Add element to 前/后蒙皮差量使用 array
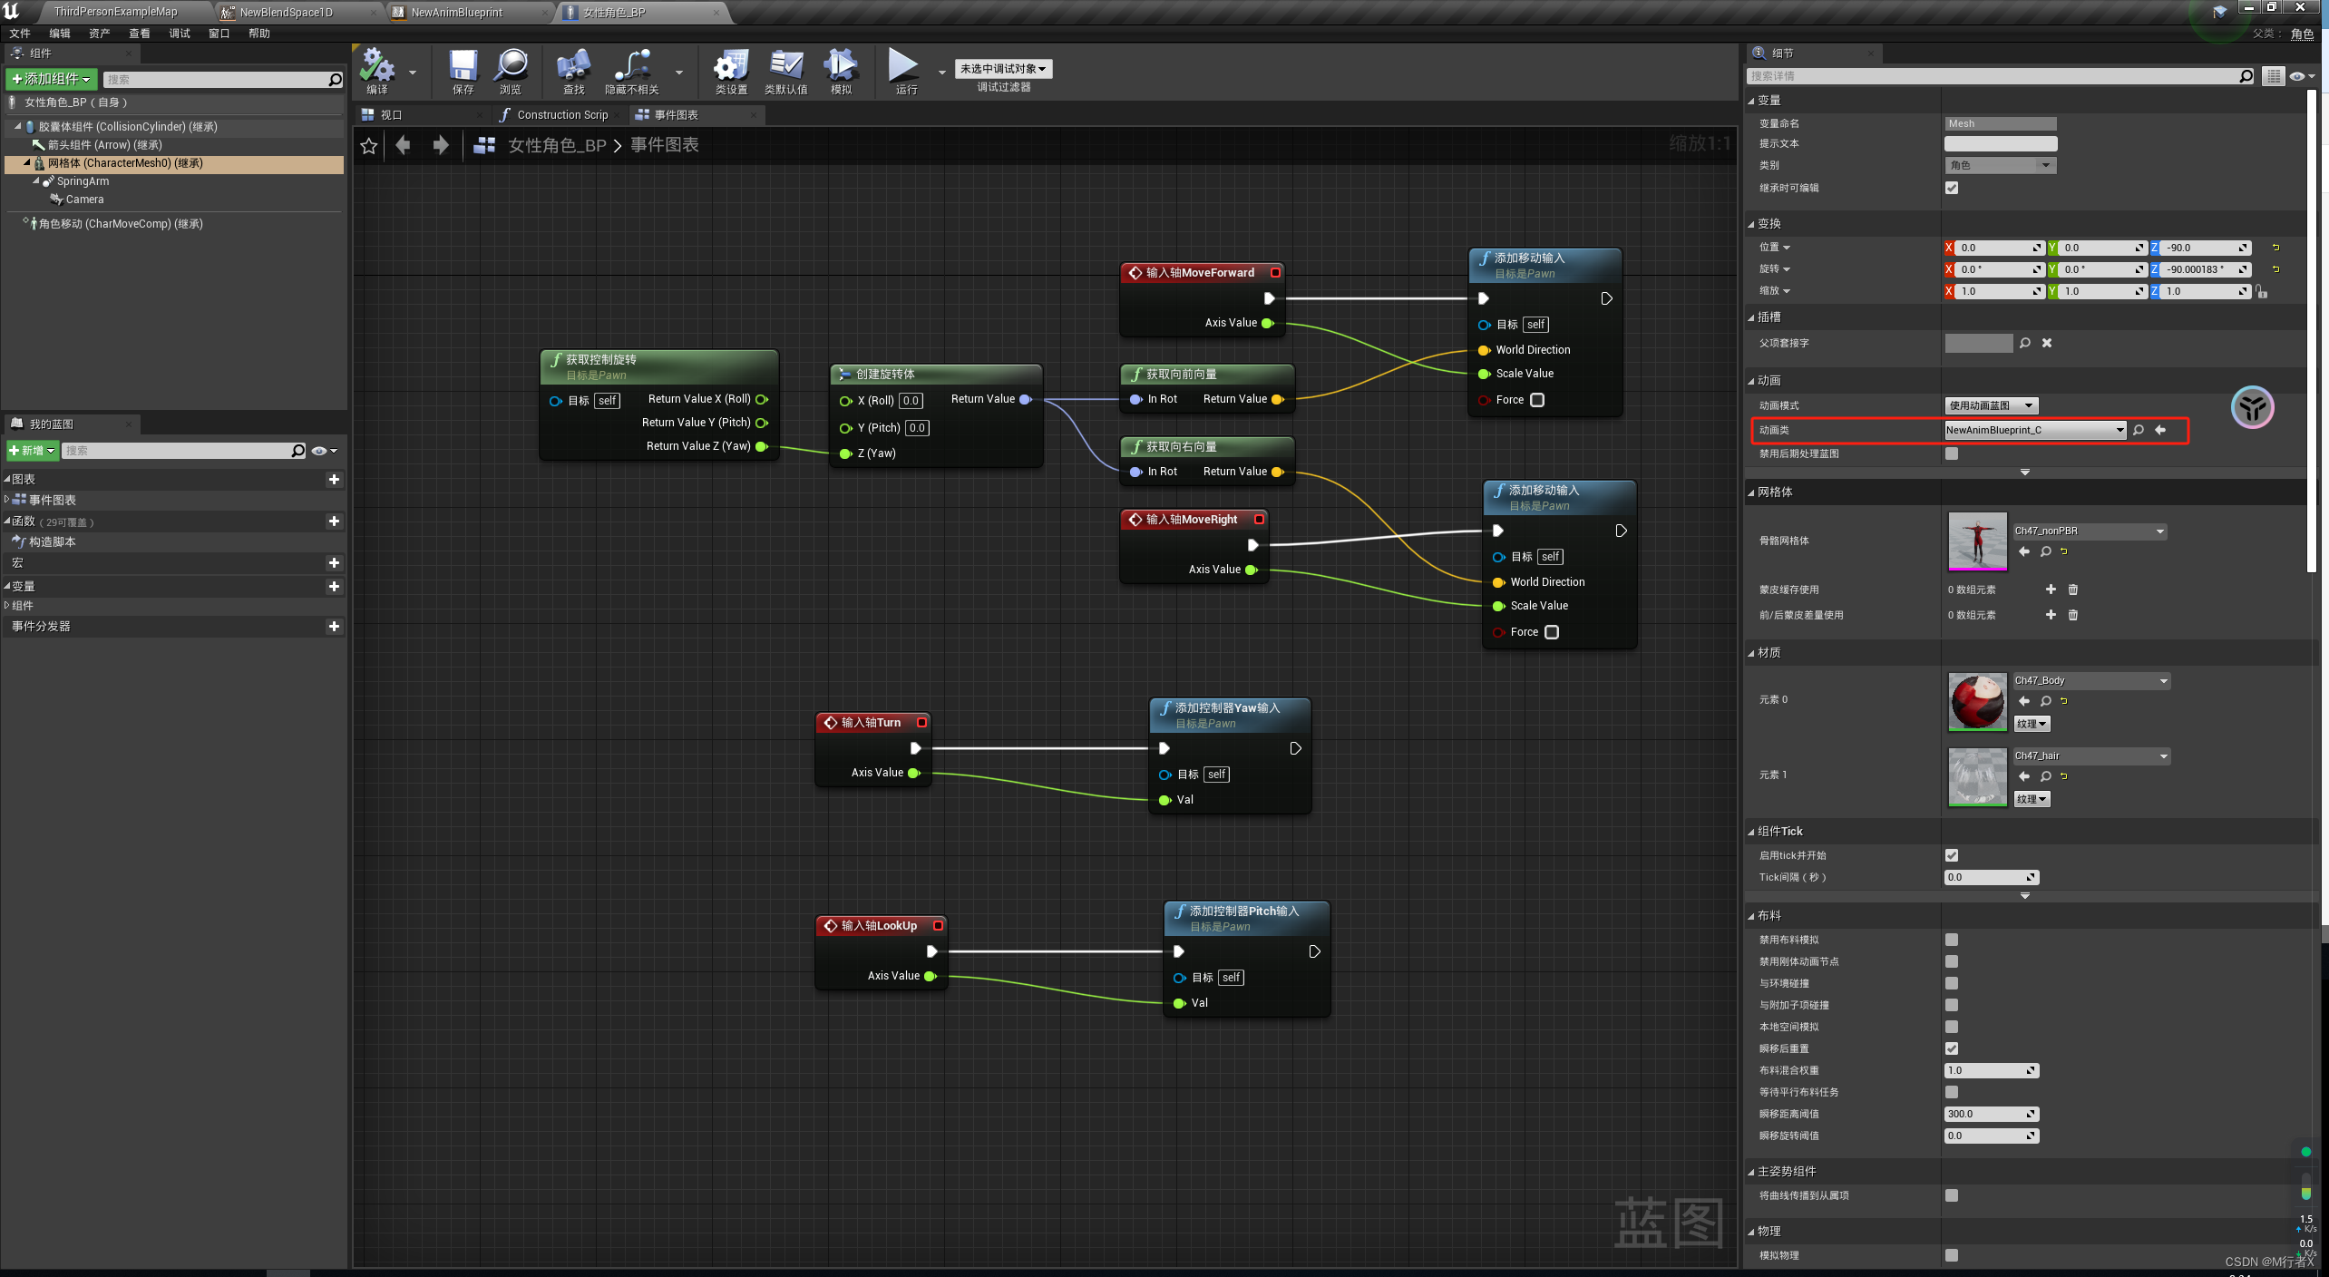 click(x=2051, y=615)
